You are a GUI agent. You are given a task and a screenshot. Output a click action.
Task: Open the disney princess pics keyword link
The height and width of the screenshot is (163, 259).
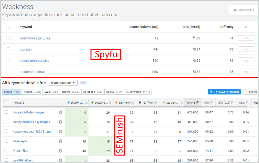(34, 61)
